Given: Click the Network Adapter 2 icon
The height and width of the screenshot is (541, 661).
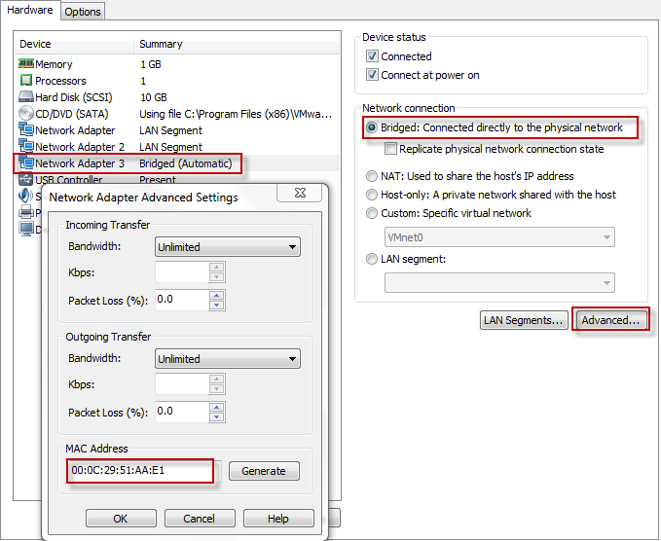Looking at the screenshot, I should (x=26, y=147).
